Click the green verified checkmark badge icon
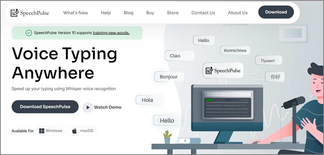Screen dimensions: 324x155 tap(29, 33)
